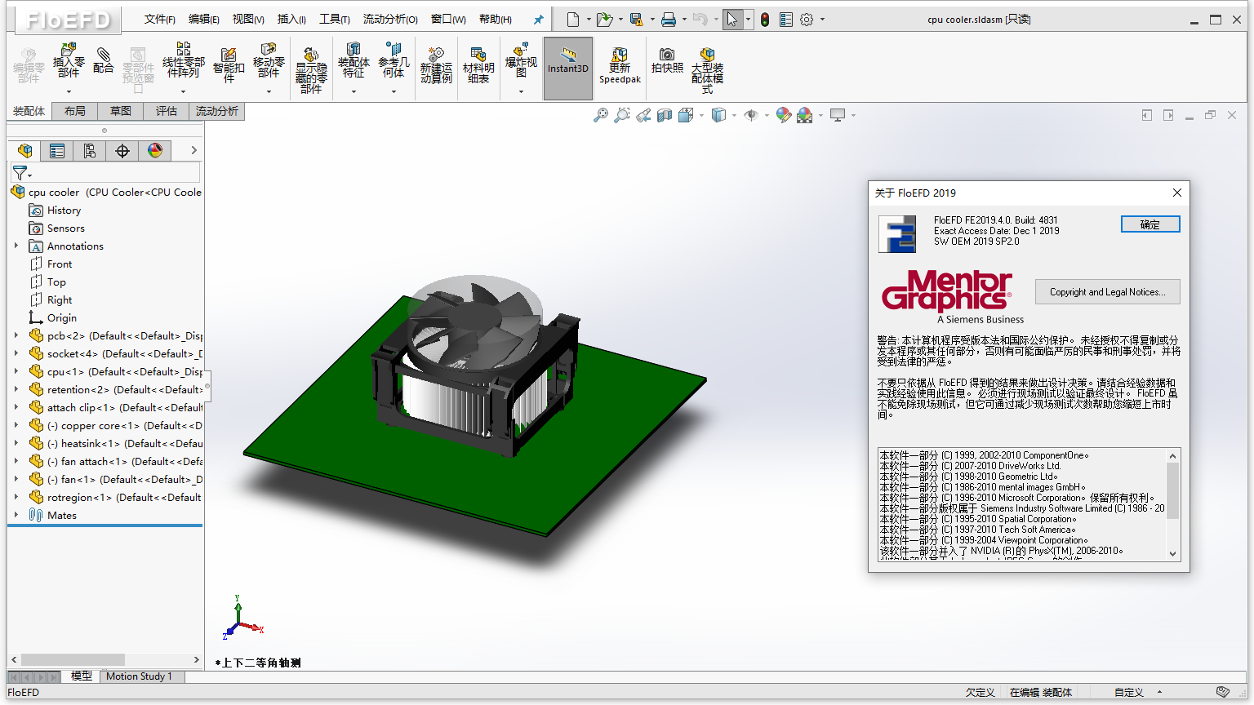Expand the manager tabs right chevron
The height and width of the screenshot is (705, 1254).
point(193,150)
